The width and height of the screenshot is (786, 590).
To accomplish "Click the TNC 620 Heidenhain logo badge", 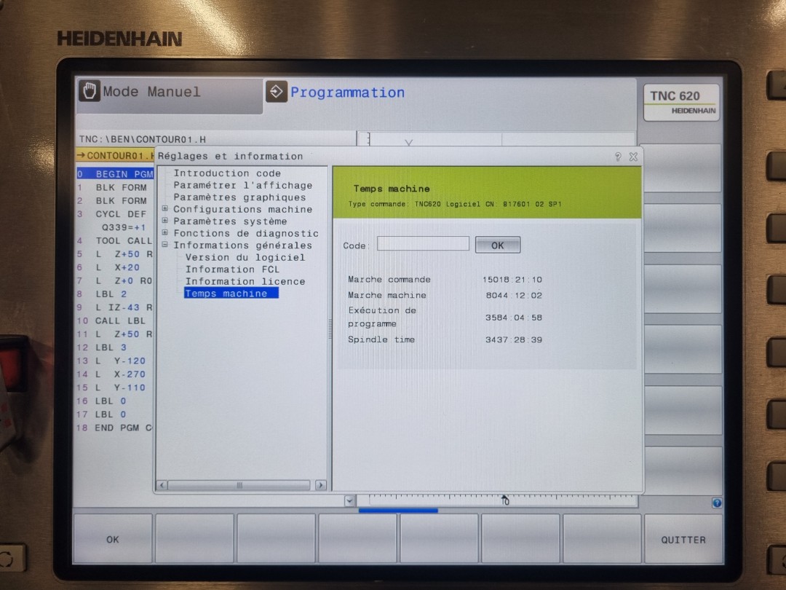I will [x=681, y=102].
